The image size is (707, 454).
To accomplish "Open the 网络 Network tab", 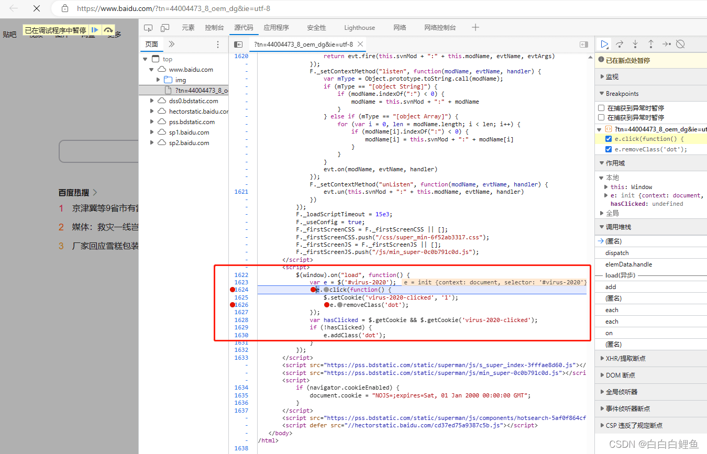I will [400, 28].
